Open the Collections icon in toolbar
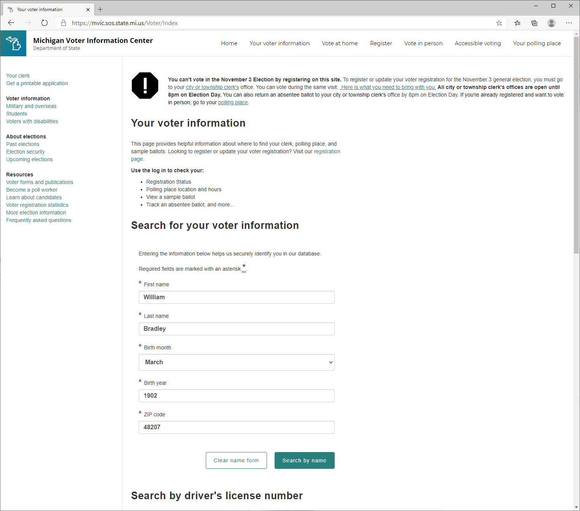The image size is (580, 511). coord(534,23)
